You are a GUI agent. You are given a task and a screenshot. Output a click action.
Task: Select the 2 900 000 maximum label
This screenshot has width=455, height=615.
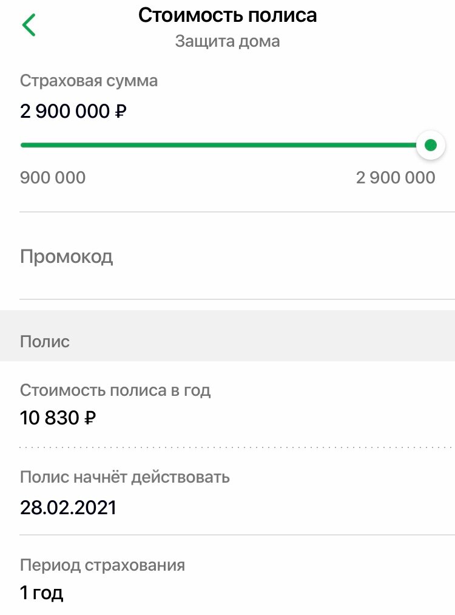coord(396,178)
